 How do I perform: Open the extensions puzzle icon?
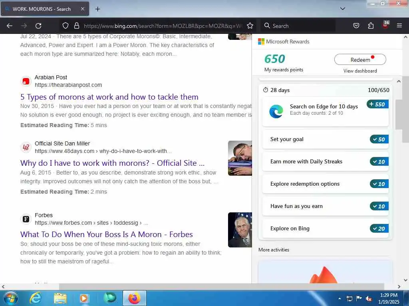(x=371, y=25)
